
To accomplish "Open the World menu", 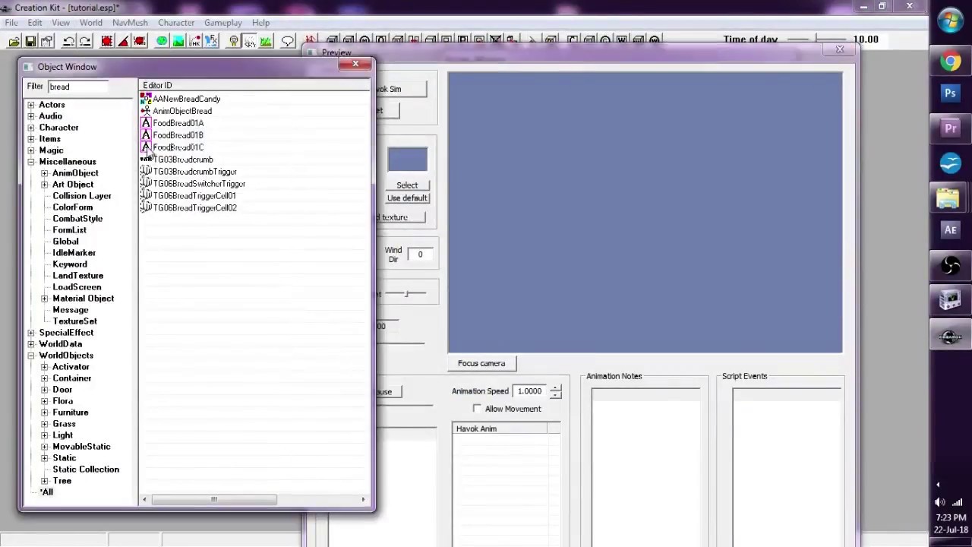I will pyautogui.click(x=90, y=23).
